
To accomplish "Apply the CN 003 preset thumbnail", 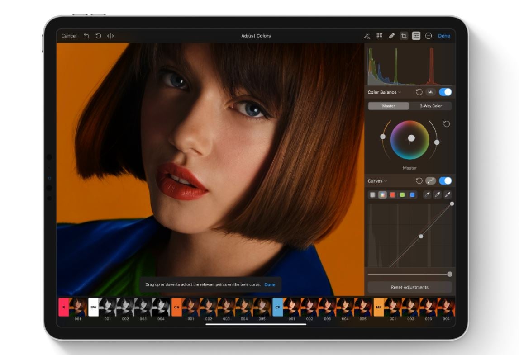I will 226,307.
